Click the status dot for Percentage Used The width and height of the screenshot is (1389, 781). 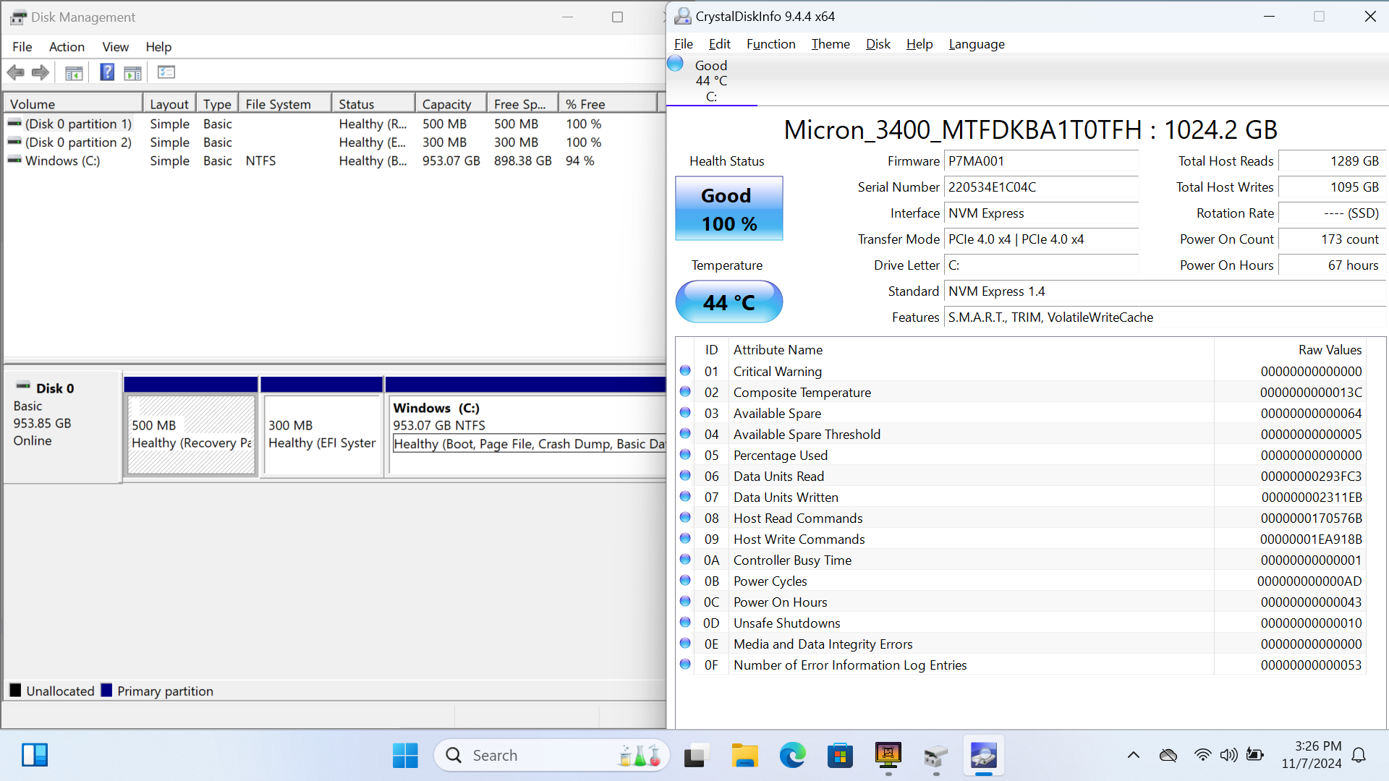(x=685, y=455)
